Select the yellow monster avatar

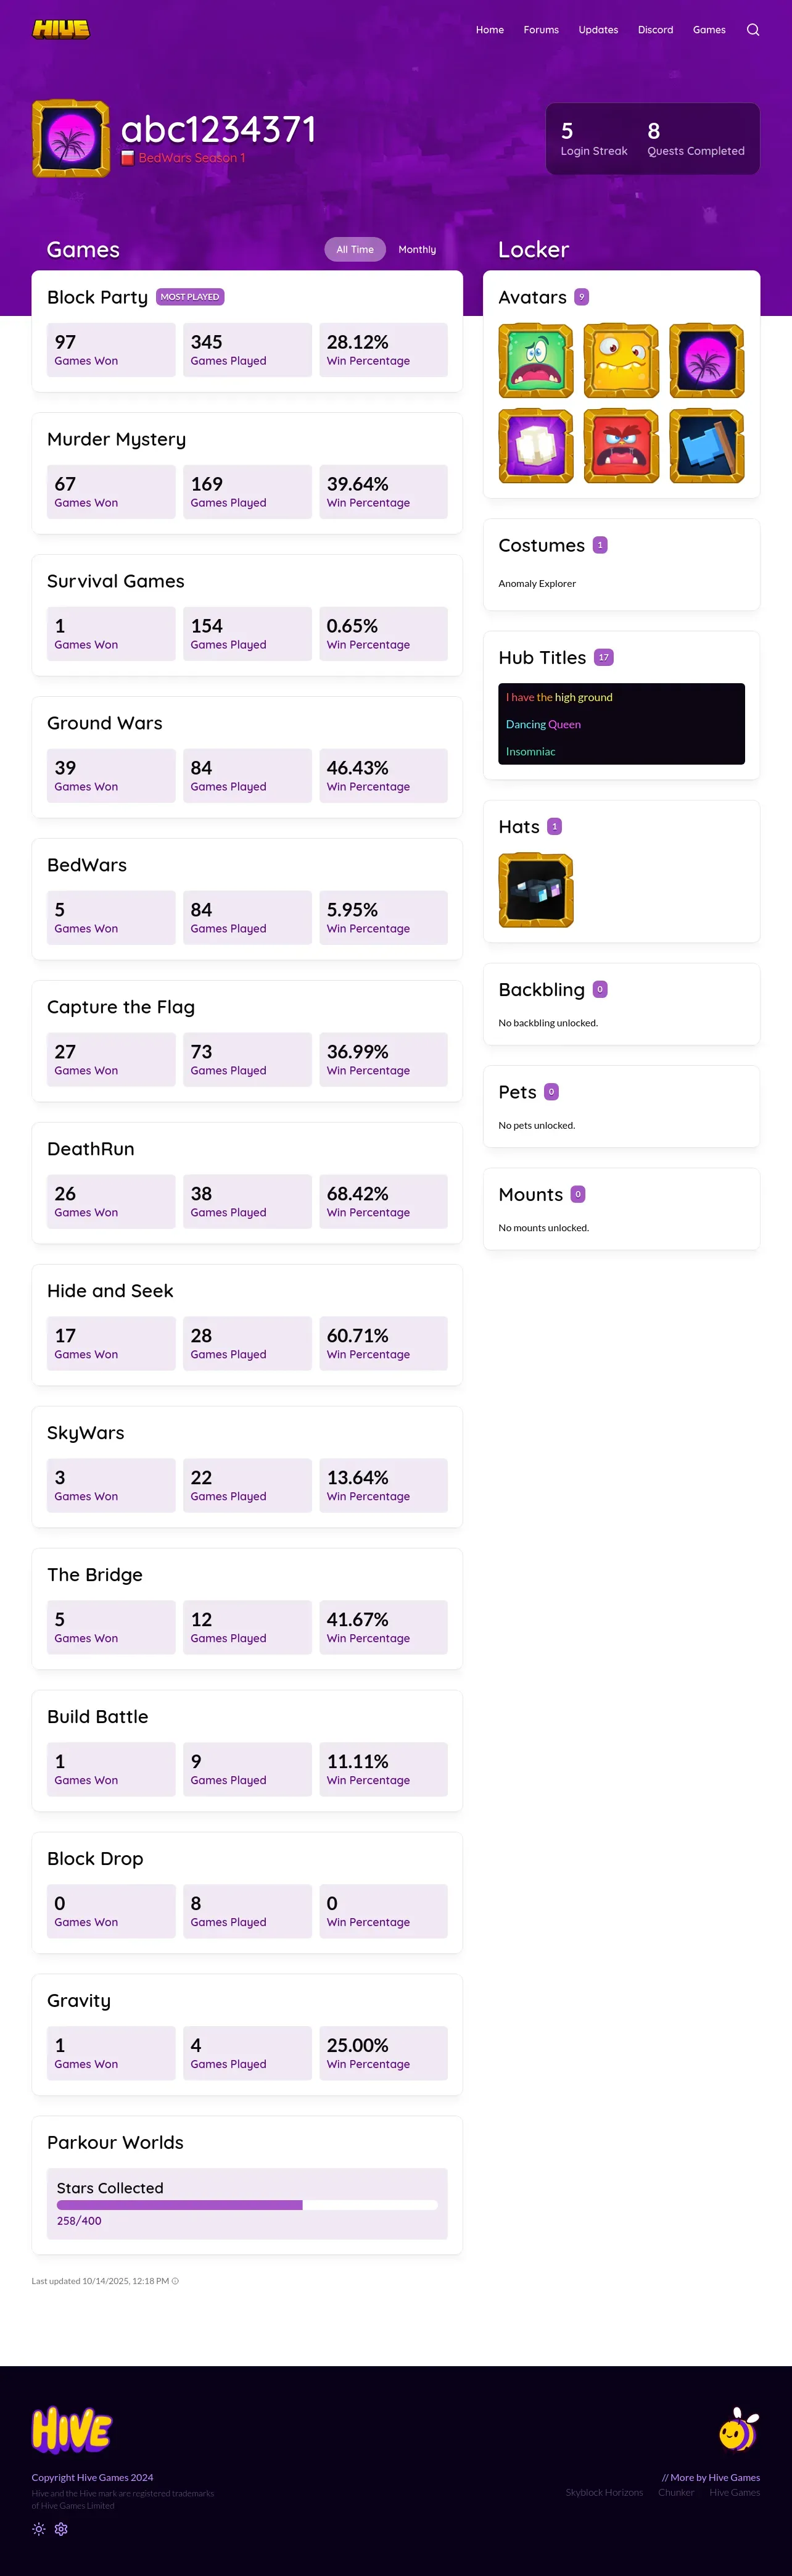pos(621,361)
